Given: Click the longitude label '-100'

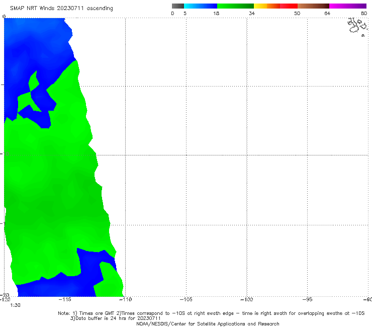Looking at the screenshot, I should coord(247,299).
